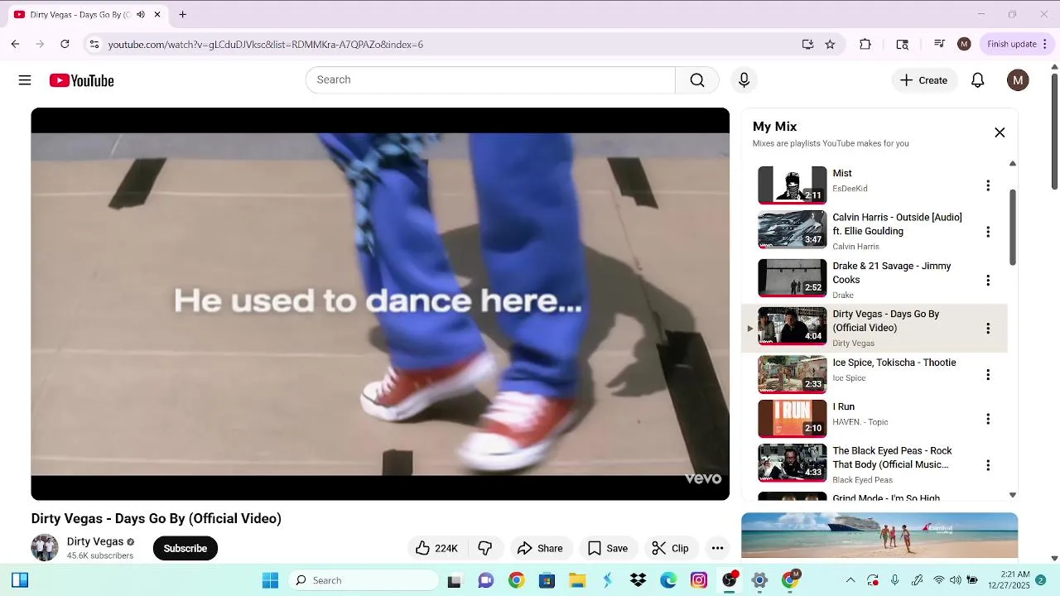The width and height of the screenshot is (1060, 596).
Task: Play I Run by HAVEN.
Action: [x=793, y=419]
